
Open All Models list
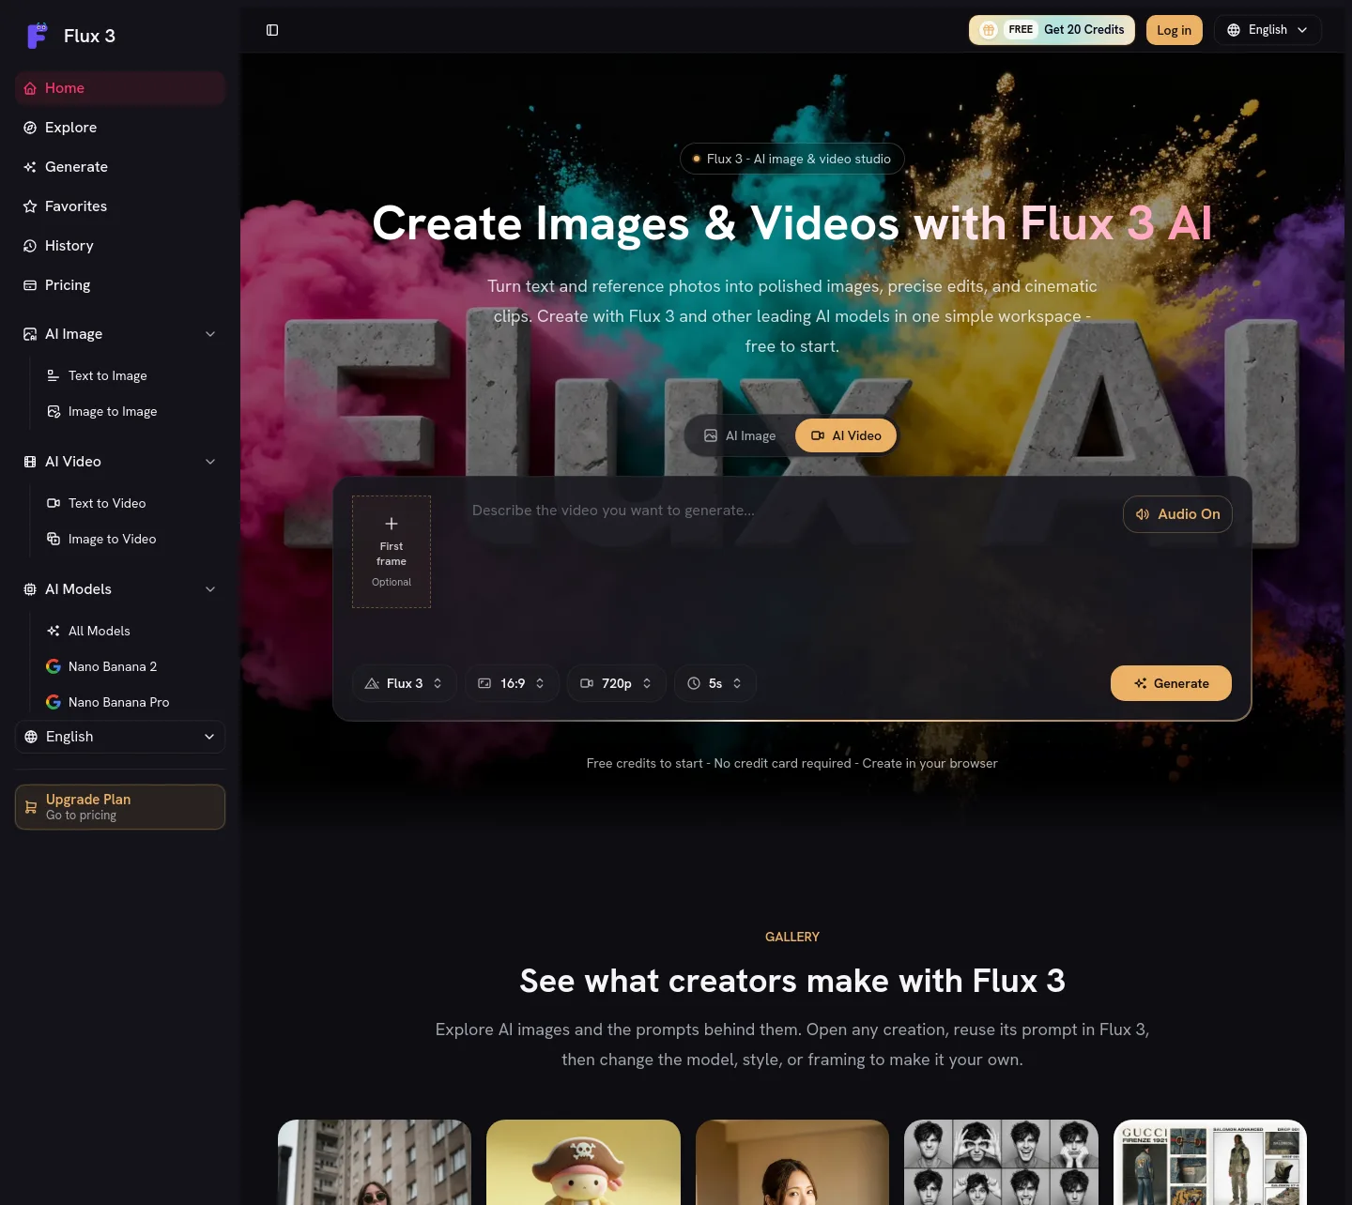(x=131, y=631)
